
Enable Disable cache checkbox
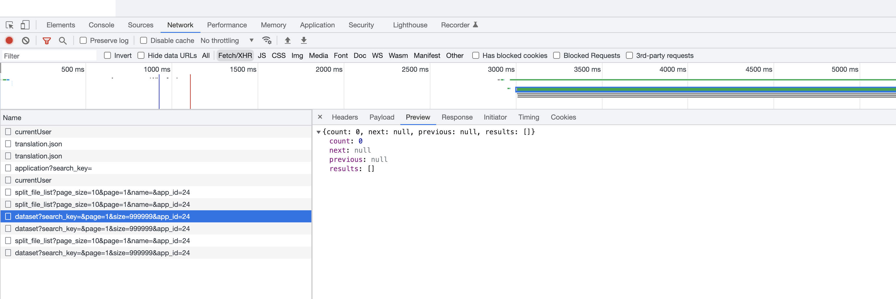click(143, 41)
